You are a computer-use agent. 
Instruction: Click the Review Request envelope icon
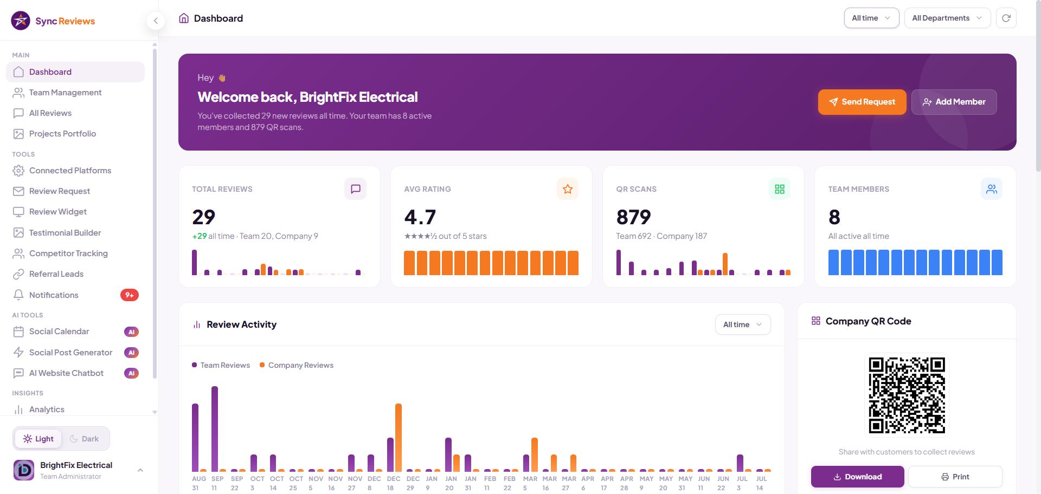[x=18, y=191]
